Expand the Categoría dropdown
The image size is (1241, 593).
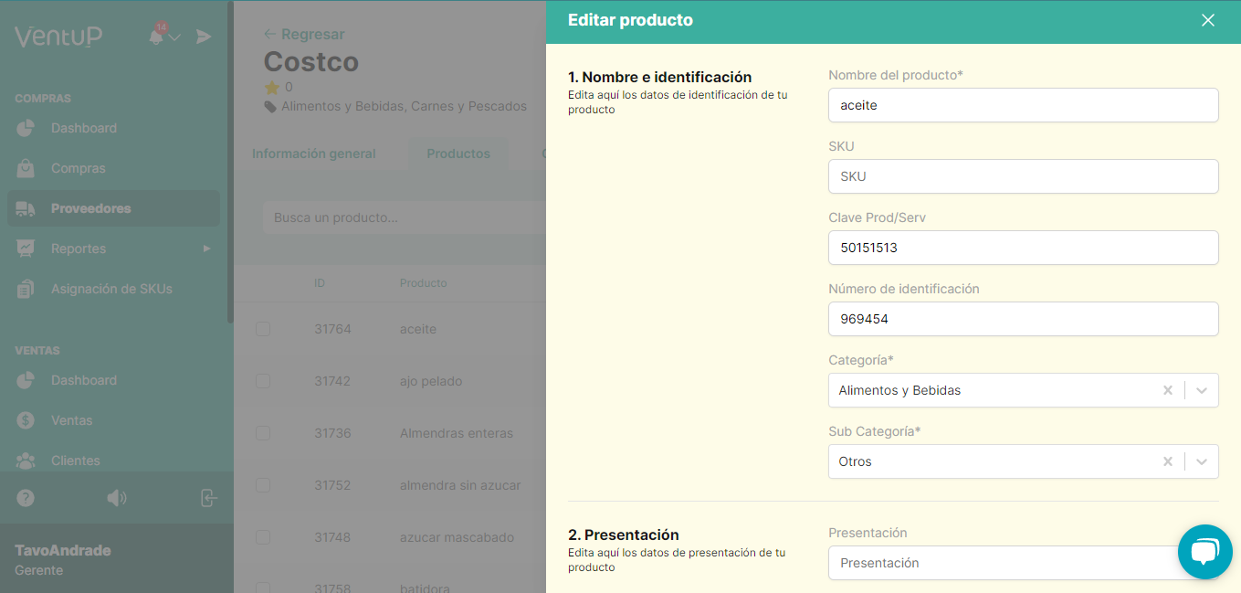[1201, 388]
